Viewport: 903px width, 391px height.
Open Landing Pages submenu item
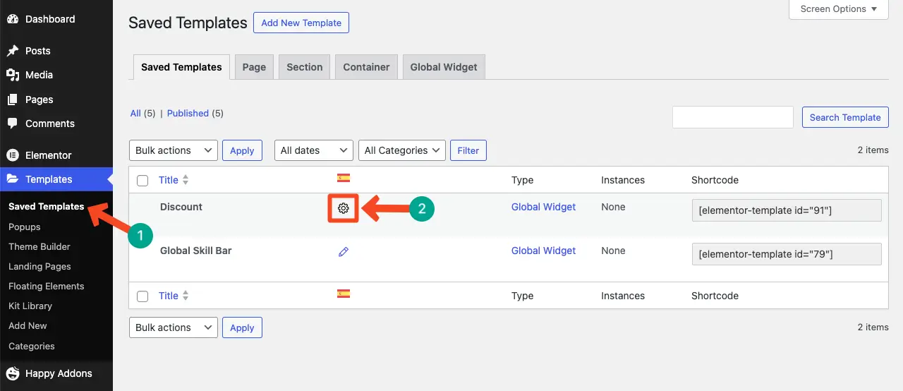[x=40, y=267]
